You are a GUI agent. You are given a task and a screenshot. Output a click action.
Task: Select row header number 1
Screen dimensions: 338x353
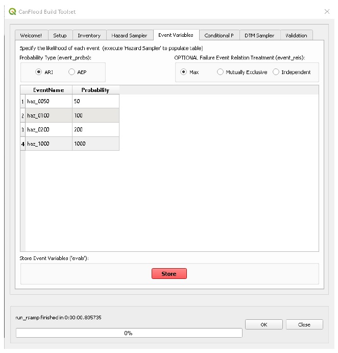coord(23,101)
